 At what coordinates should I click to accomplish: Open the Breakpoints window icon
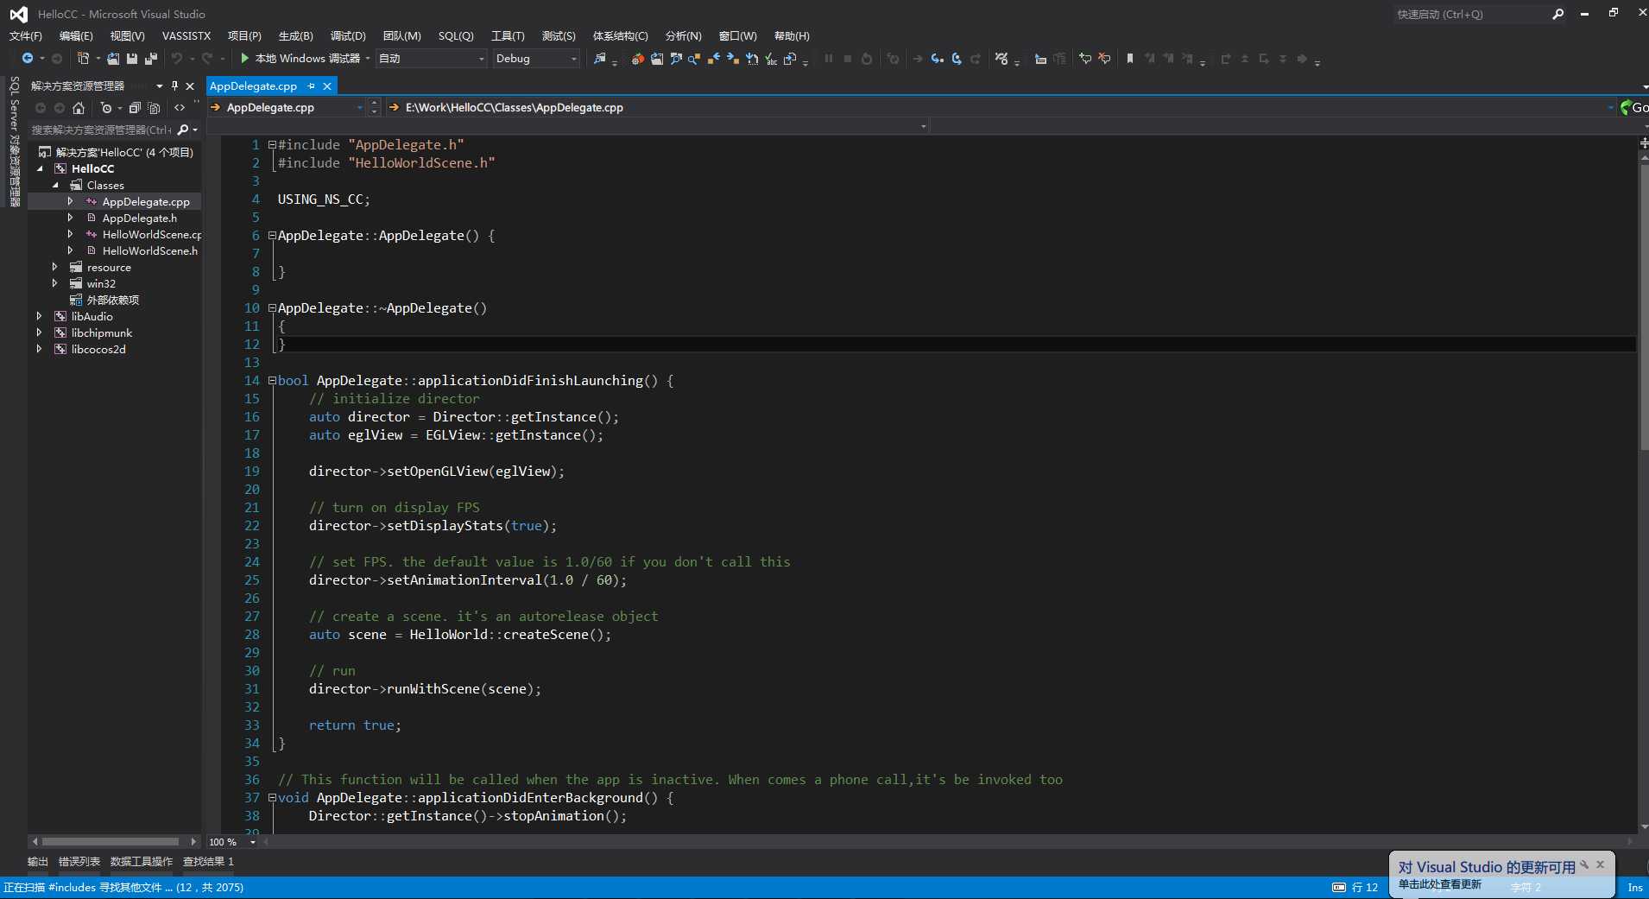coord(1001,59)
